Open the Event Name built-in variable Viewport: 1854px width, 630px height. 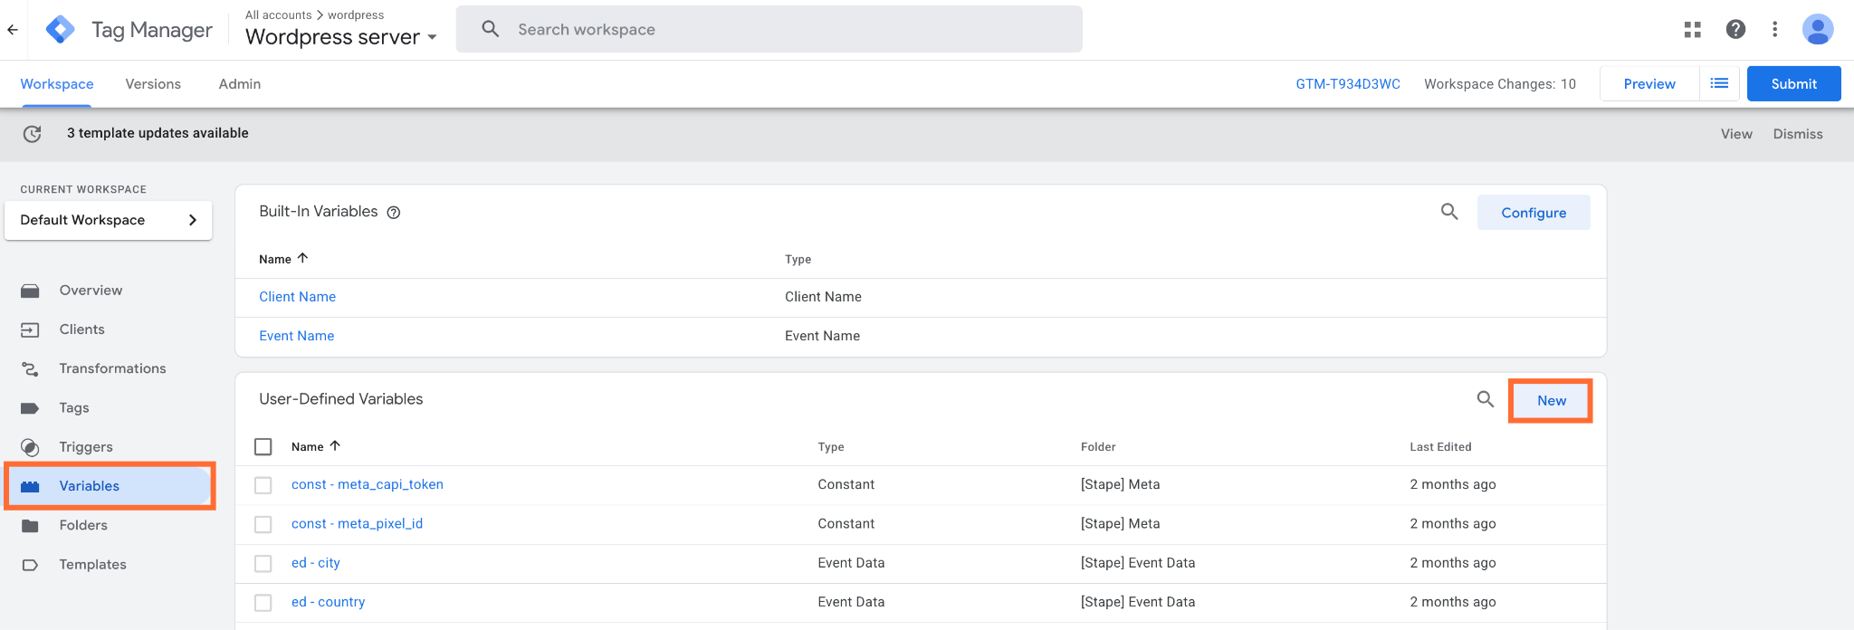pos(297,336)
